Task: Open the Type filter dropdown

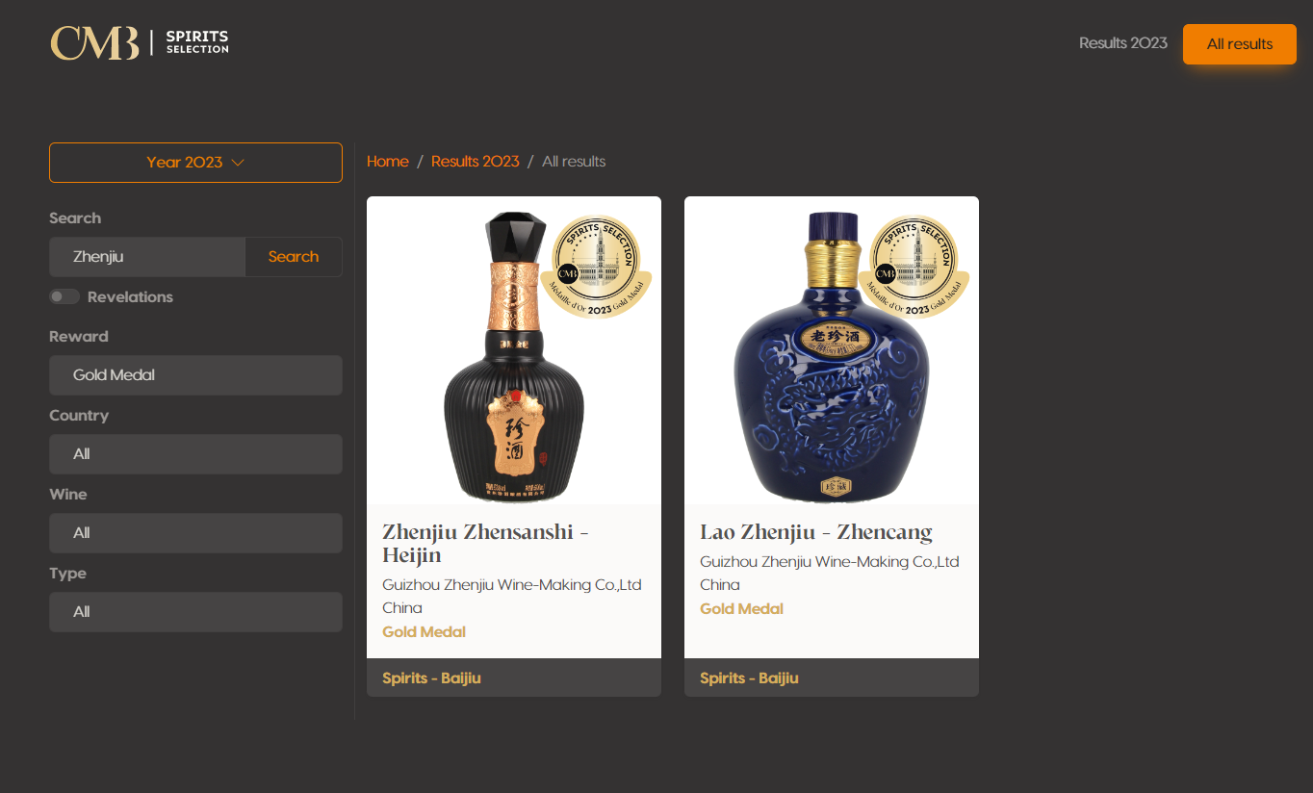Action: click(x=195, y=612)
